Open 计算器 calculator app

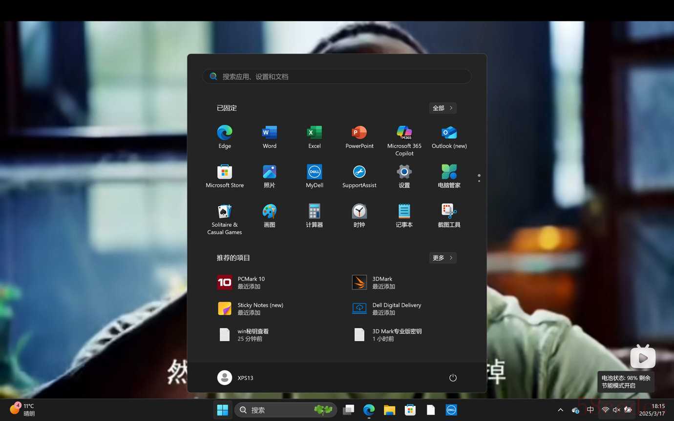click(315, 216)
